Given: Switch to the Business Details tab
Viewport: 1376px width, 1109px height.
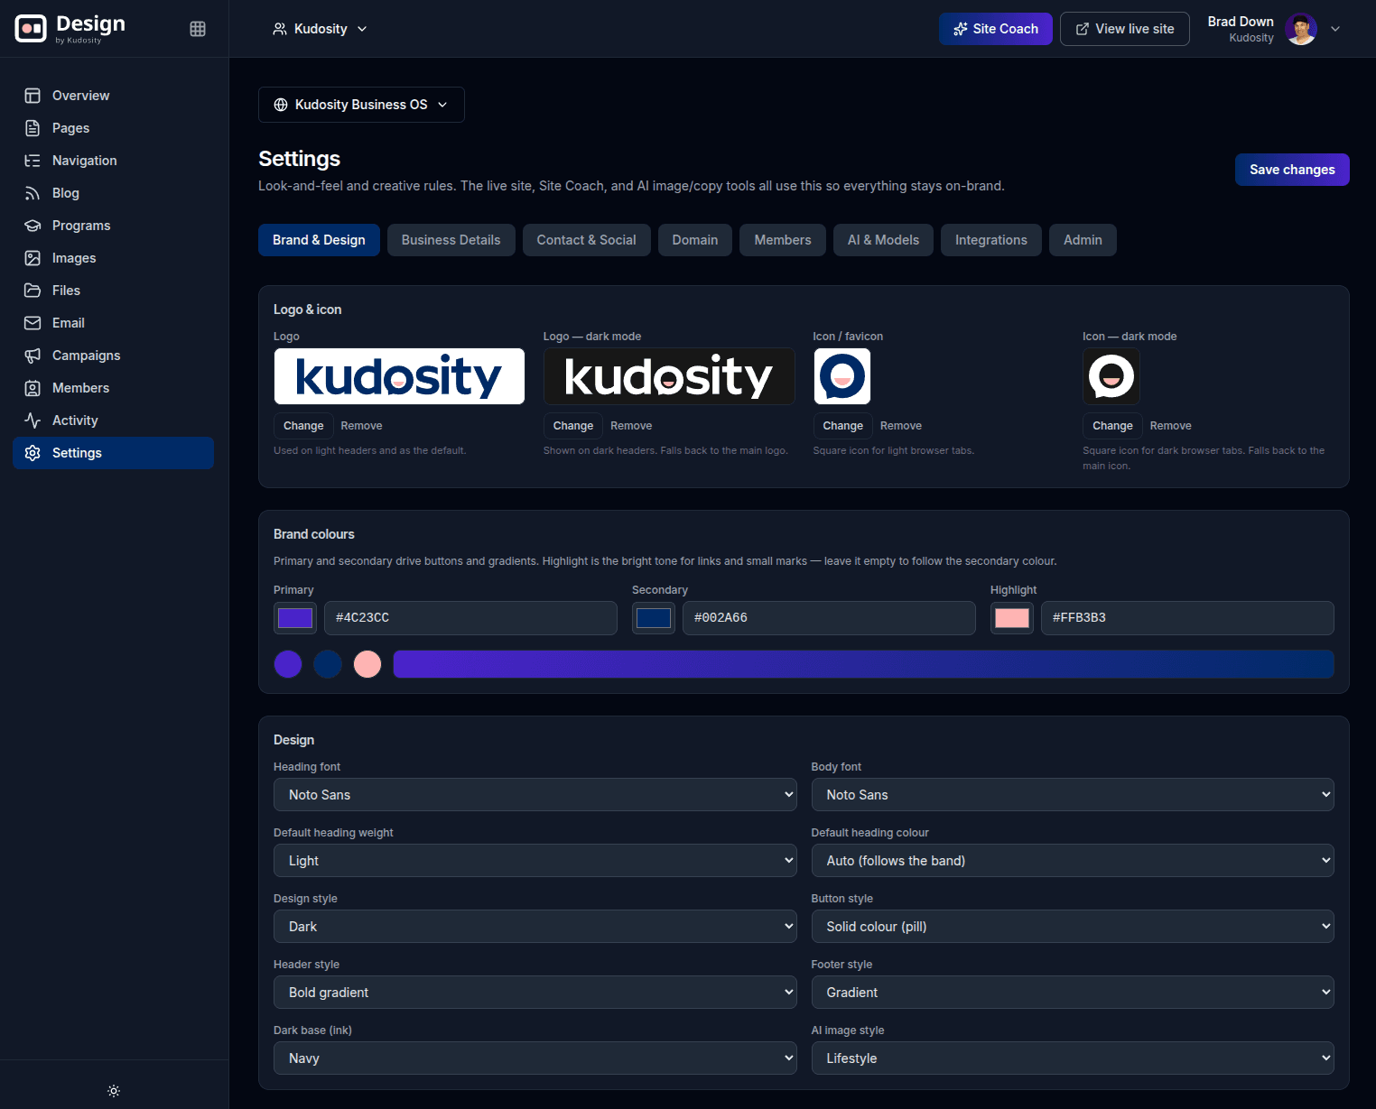Looking at the screenshot, I should click(451, 240).
